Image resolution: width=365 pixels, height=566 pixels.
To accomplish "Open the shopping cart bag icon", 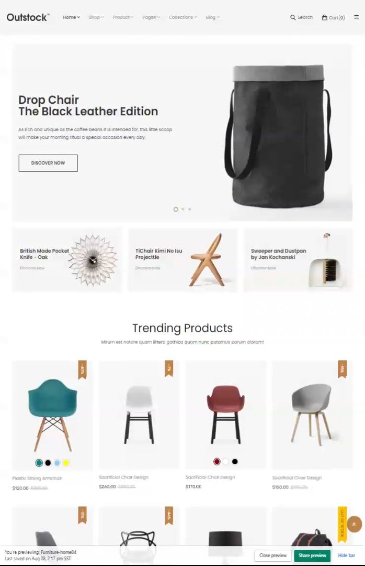I will pos(324,17).
